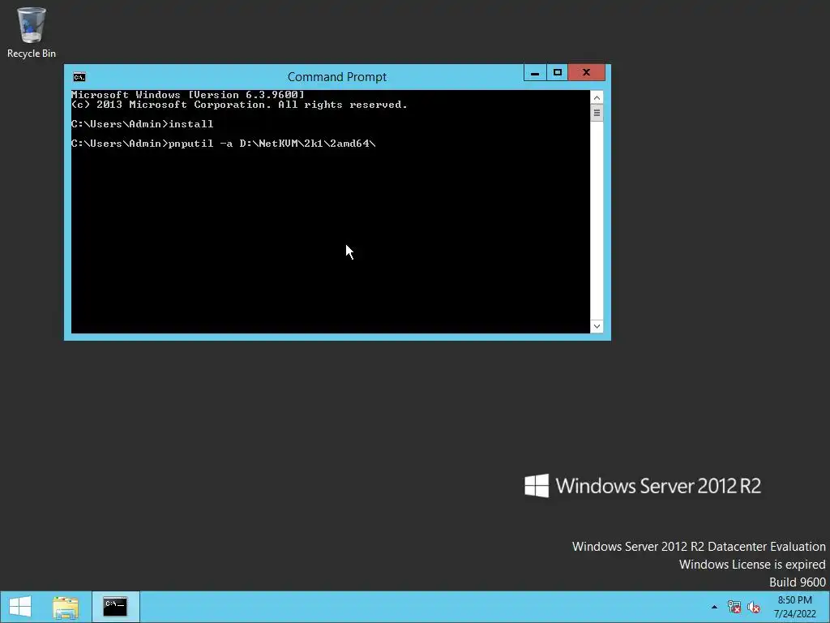830x623 pixels.
Task: Click the scroll down arrow in Command Prompt
Action: point(597,326)
